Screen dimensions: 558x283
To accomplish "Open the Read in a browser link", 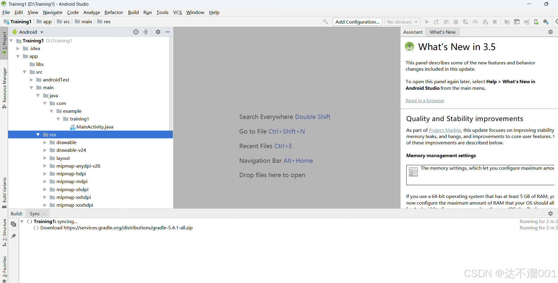I will click(425, 100).
